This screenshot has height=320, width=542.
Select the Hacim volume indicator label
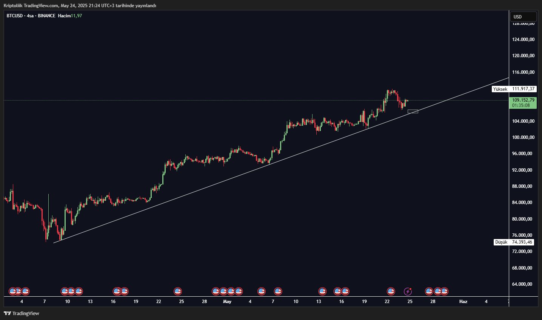tap(64, 16)
